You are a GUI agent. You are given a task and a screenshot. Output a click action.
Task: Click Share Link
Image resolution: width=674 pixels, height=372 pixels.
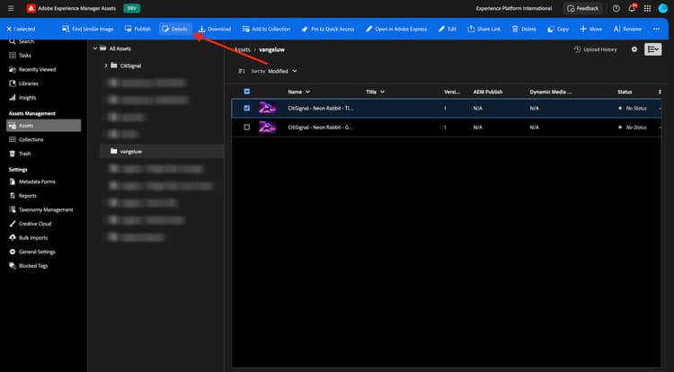[x=484, y=29]
